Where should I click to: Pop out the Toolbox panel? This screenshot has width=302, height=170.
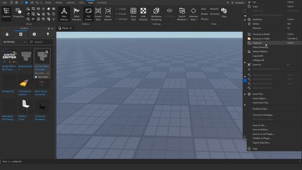(x=49, y=28)
